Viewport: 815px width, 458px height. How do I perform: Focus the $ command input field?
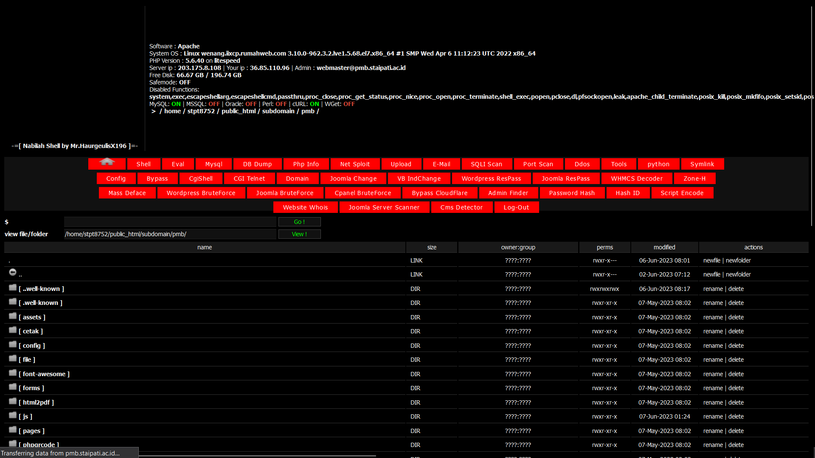170,222
